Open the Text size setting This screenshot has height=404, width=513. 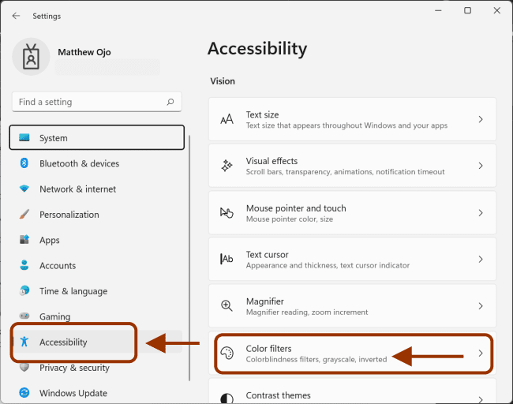[352, 119]
